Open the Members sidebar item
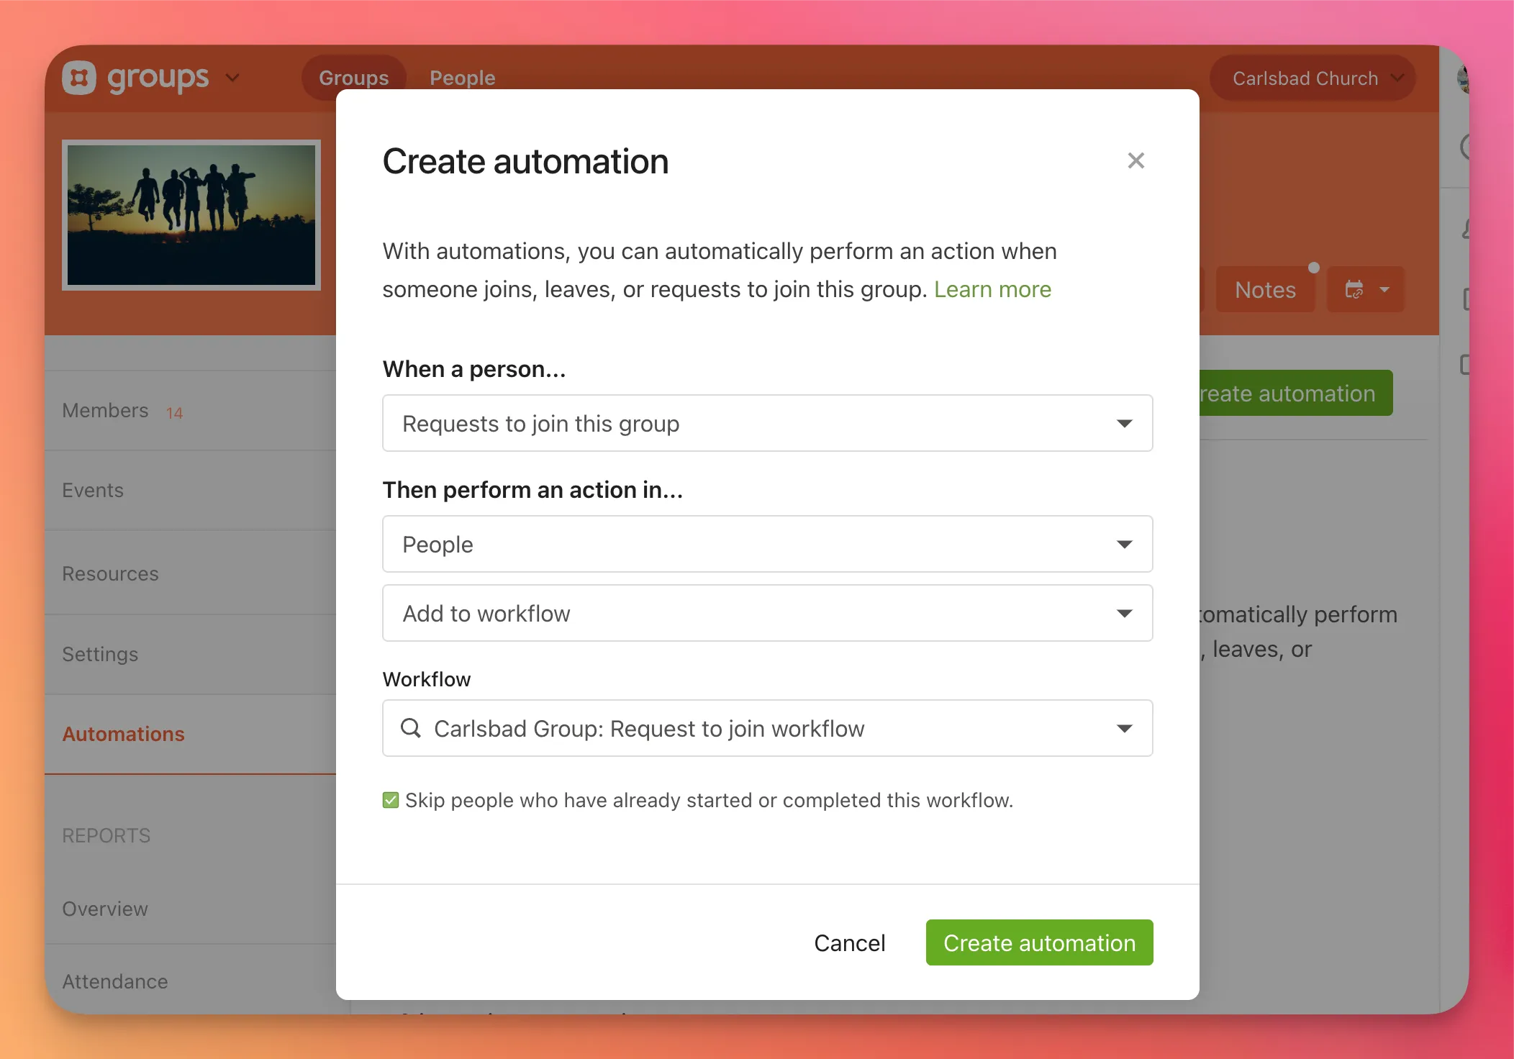Screen dimensions: 1514x1059 [106, 410]
